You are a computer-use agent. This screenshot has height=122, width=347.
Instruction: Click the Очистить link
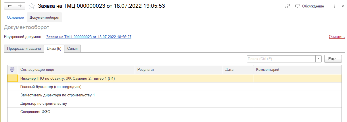click(x=337, y=37)
